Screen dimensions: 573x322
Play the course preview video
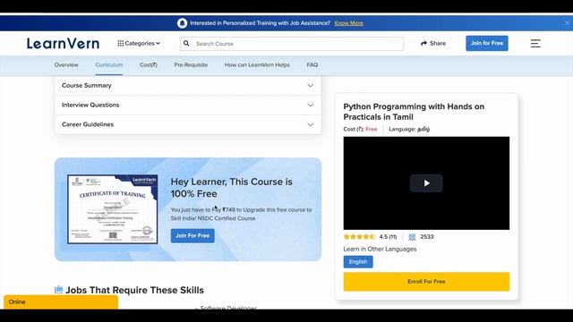click(426, 182)
